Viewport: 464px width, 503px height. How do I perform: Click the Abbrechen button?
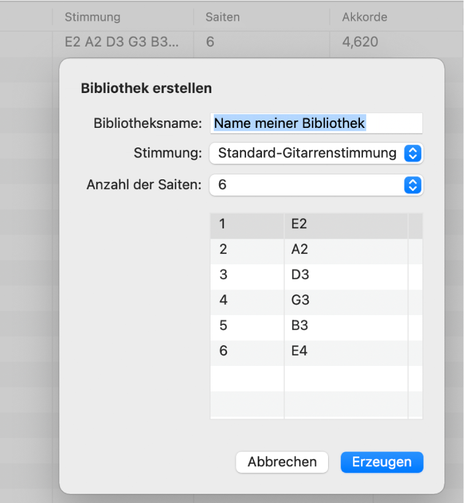282,462
